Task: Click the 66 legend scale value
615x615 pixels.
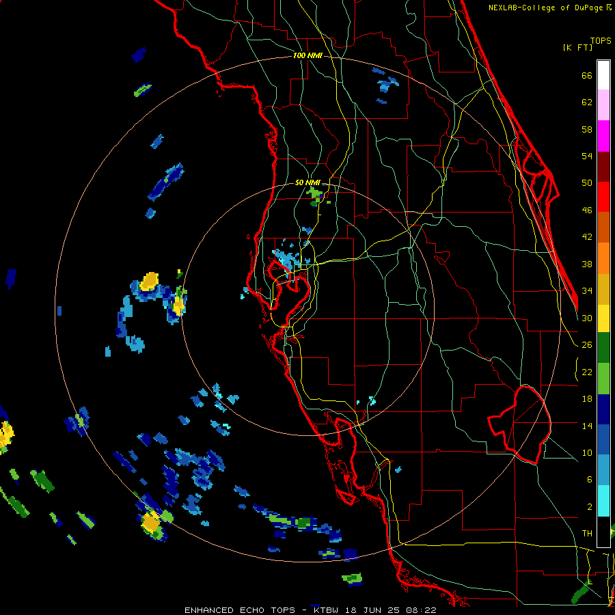Action: [x=587, y=75]
